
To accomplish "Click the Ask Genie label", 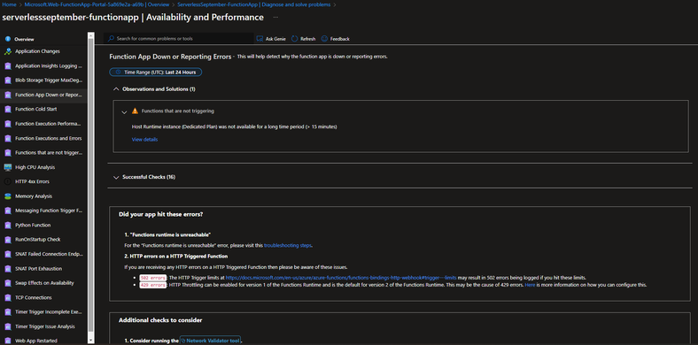I will (x=275, y=39).
